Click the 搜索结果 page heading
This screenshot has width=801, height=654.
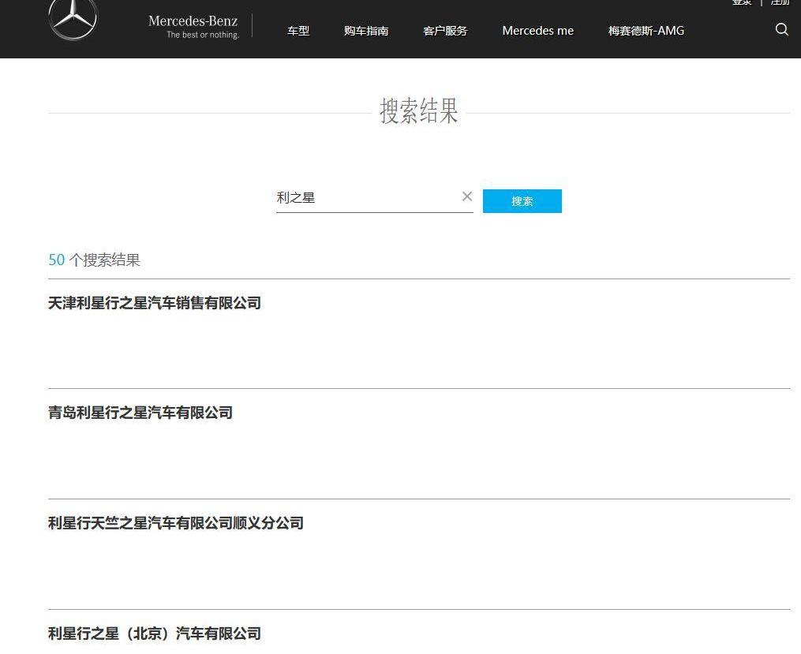pos(419,110)
